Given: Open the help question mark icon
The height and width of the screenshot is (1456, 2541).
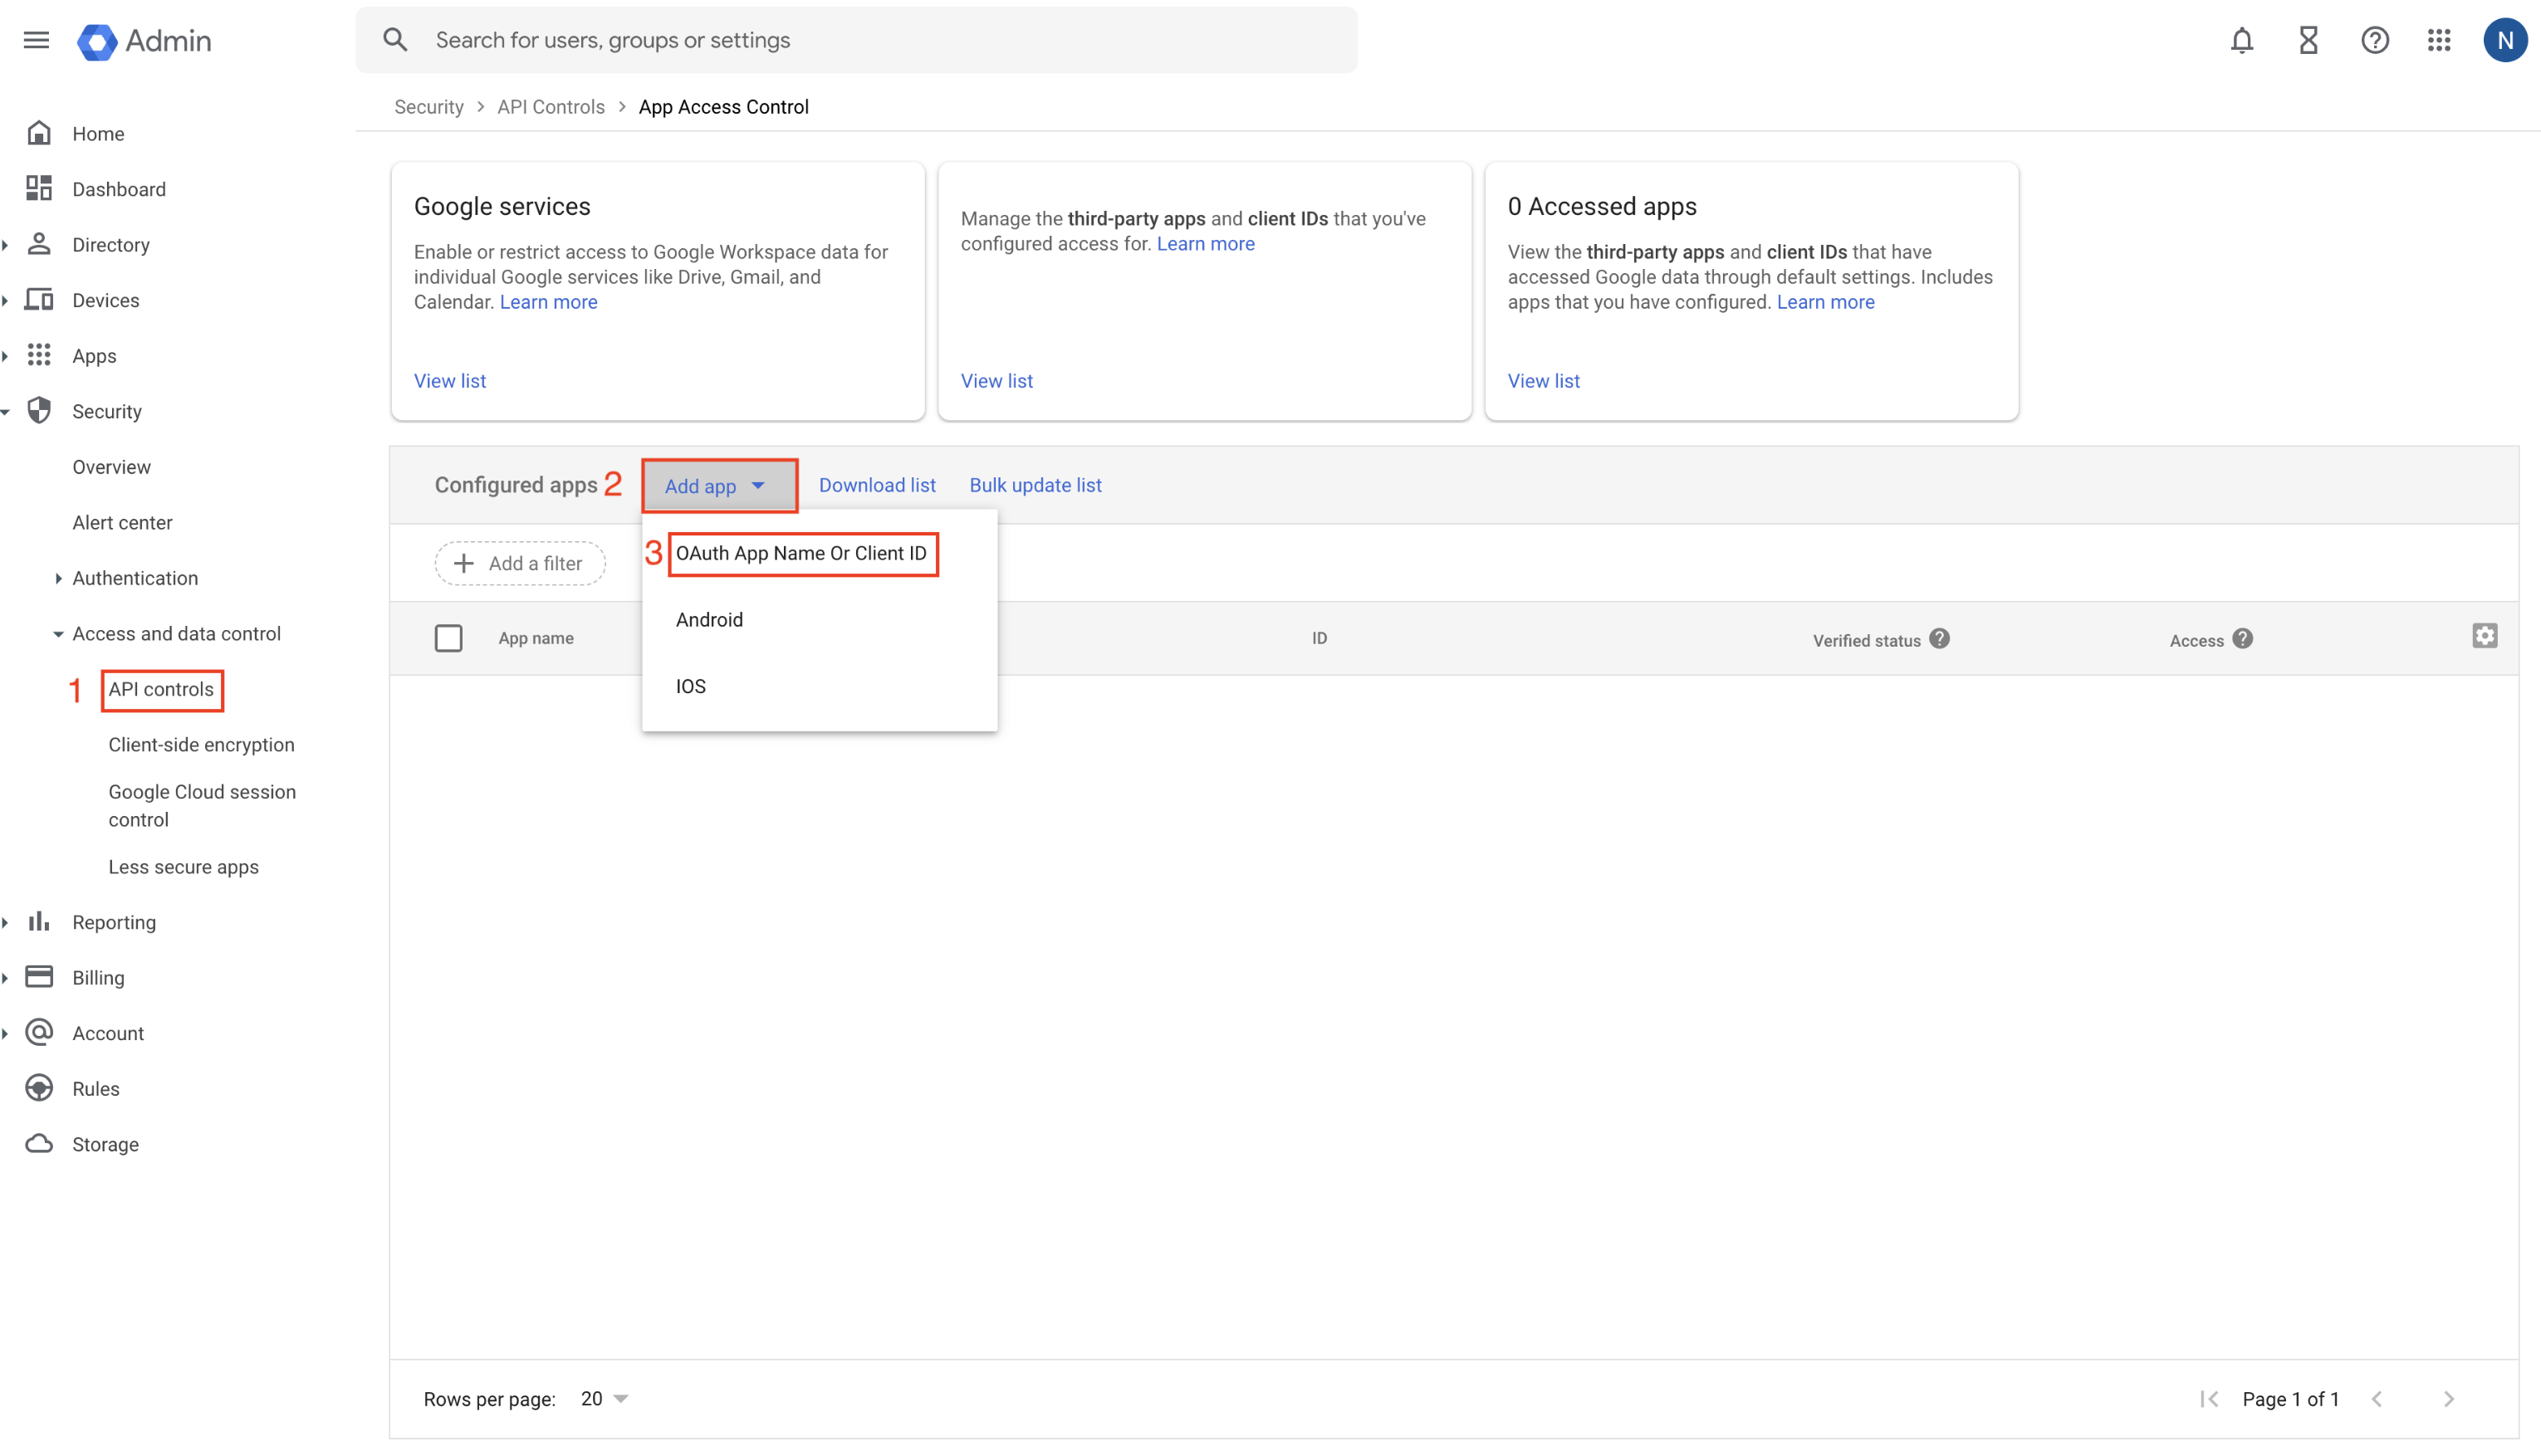Looking at the screenshot, I should tap(2374, 40).
